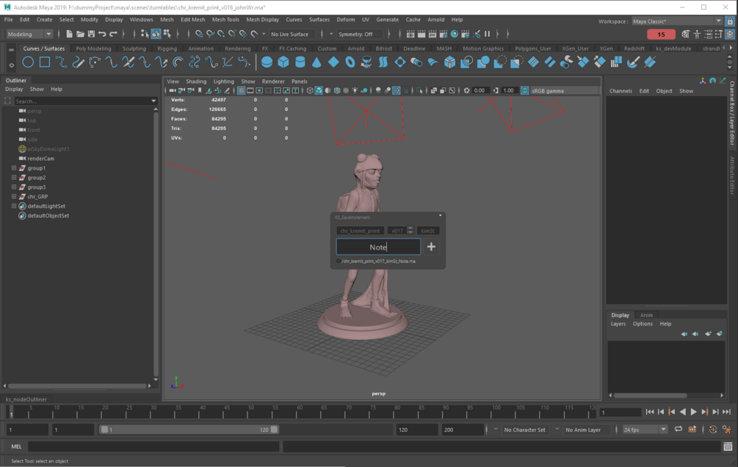Switch to the Poly Modeling shelf tab
The image size is (738, 467).
pos(94,48)
